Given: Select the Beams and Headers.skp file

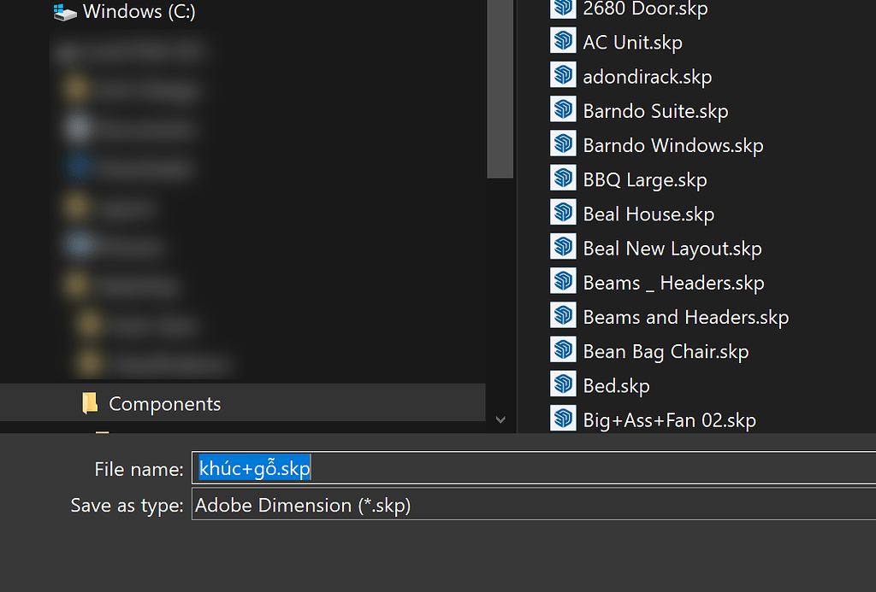Looking at the screenshot, I should (x=684, y=316).
